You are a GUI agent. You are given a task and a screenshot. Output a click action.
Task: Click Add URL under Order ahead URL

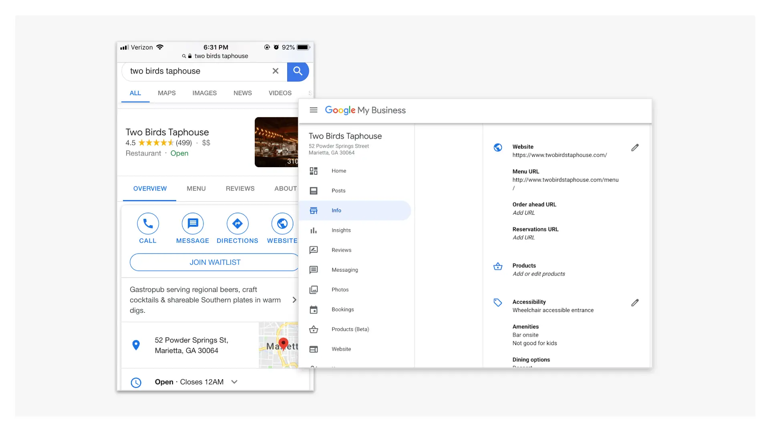tap(523, 213)
